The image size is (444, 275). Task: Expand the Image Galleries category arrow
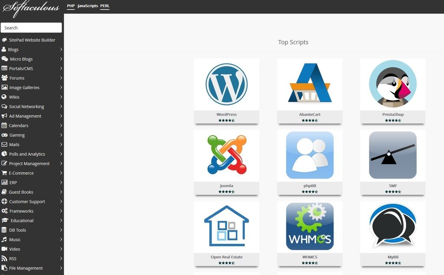coord(61,87)
